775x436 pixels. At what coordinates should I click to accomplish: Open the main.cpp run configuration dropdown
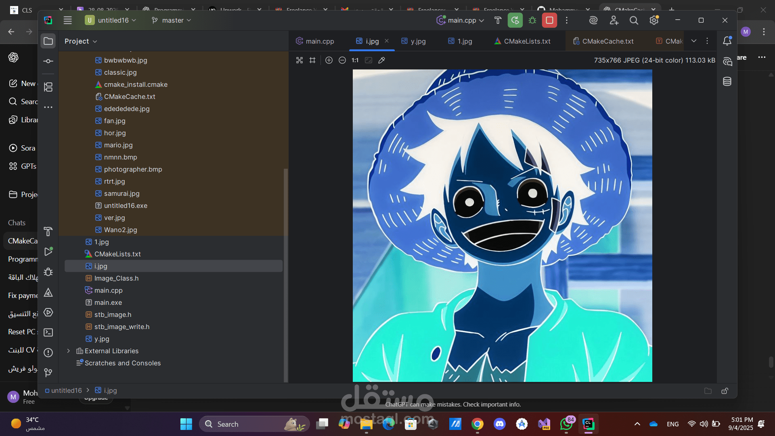[x=461, y=20]
